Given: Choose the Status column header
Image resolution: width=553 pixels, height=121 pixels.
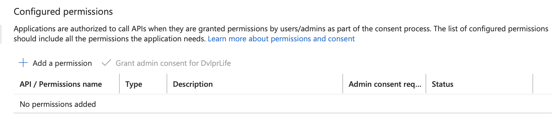Looking at the screenshot, I should pyautogui.click(x=442, y=84).
